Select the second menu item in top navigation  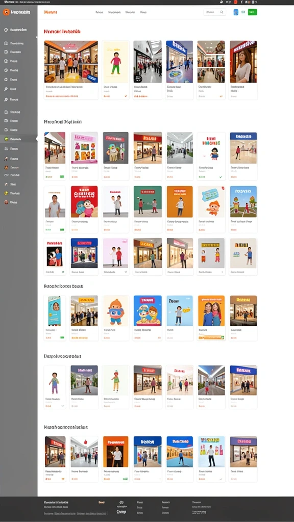[x=114, y=12]
